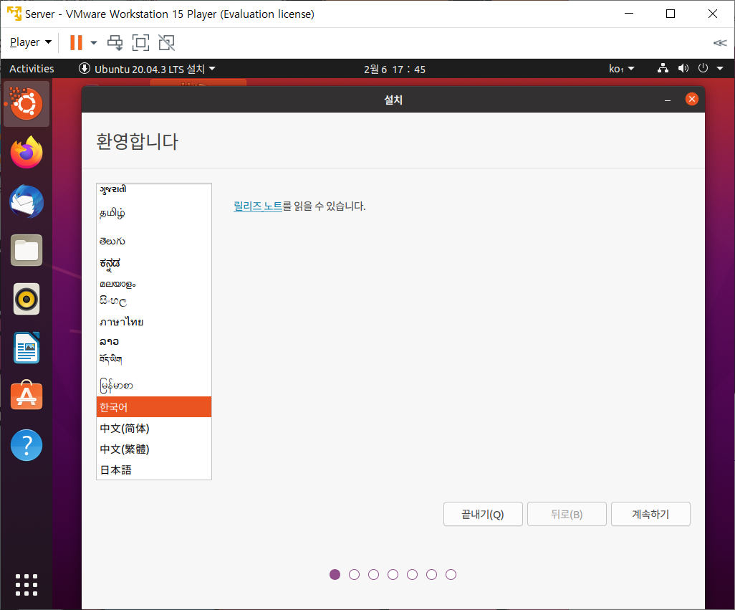Open Thunderbird mail from the dock

[27, 201]
